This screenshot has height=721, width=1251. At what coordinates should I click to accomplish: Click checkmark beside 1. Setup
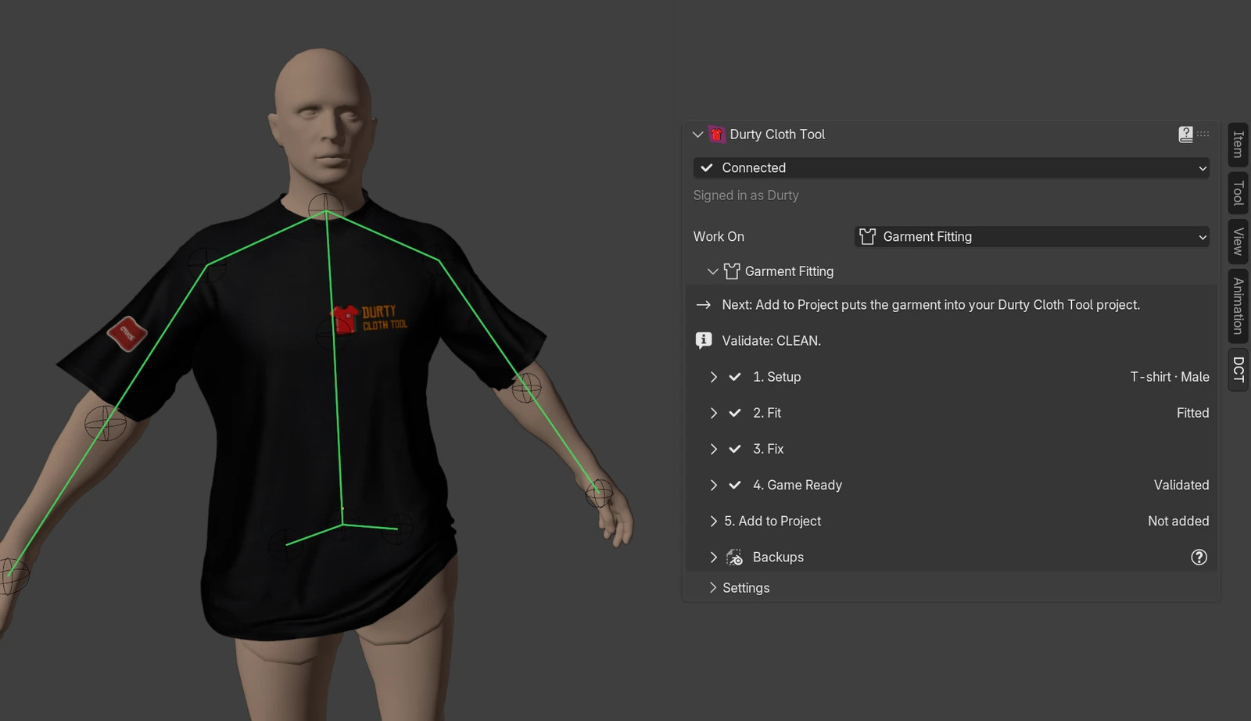point(735,377)
